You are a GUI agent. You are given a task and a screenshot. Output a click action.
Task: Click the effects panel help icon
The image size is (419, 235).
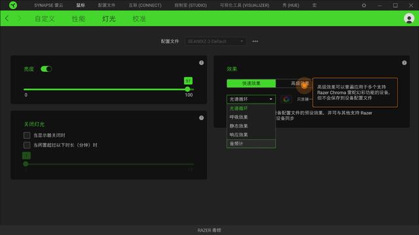coord(405,63)
